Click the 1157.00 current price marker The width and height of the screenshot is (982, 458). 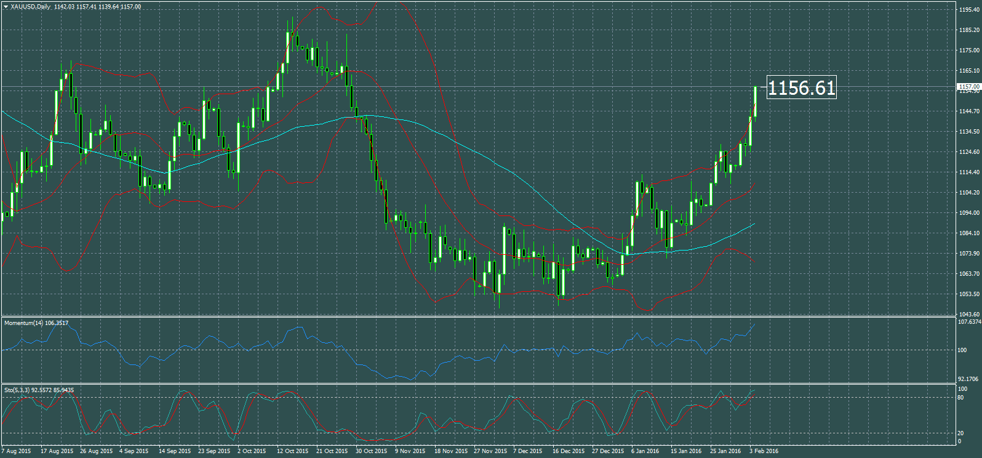[969, 87]
